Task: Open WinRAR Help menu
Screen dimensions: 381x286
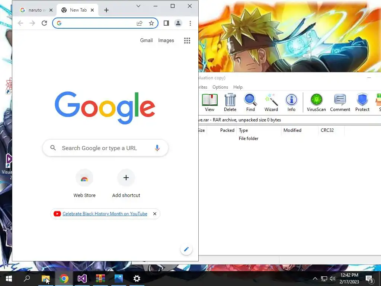Action: click(238, 87)
